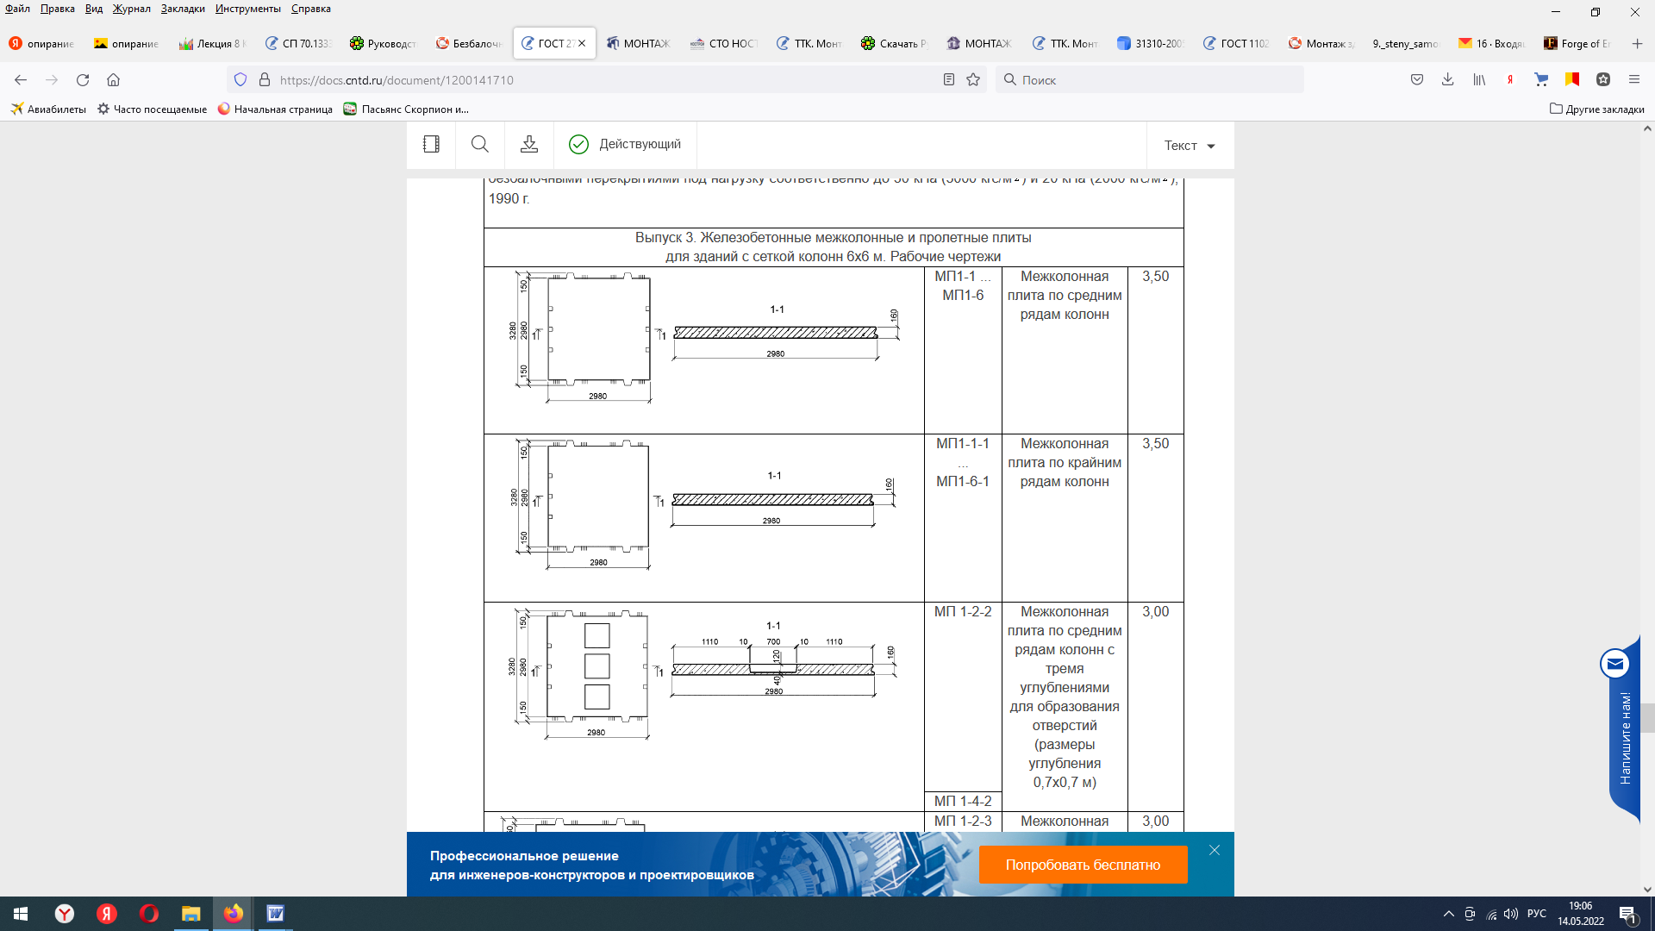Open the Правка menu
This screenshot has height=931, width=1655.
point(57,9)
